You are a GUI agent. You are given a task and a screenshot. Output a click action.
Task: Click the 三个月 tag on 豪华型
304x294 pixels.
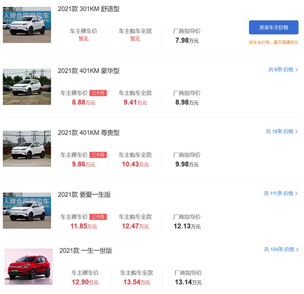pos(98,93)
